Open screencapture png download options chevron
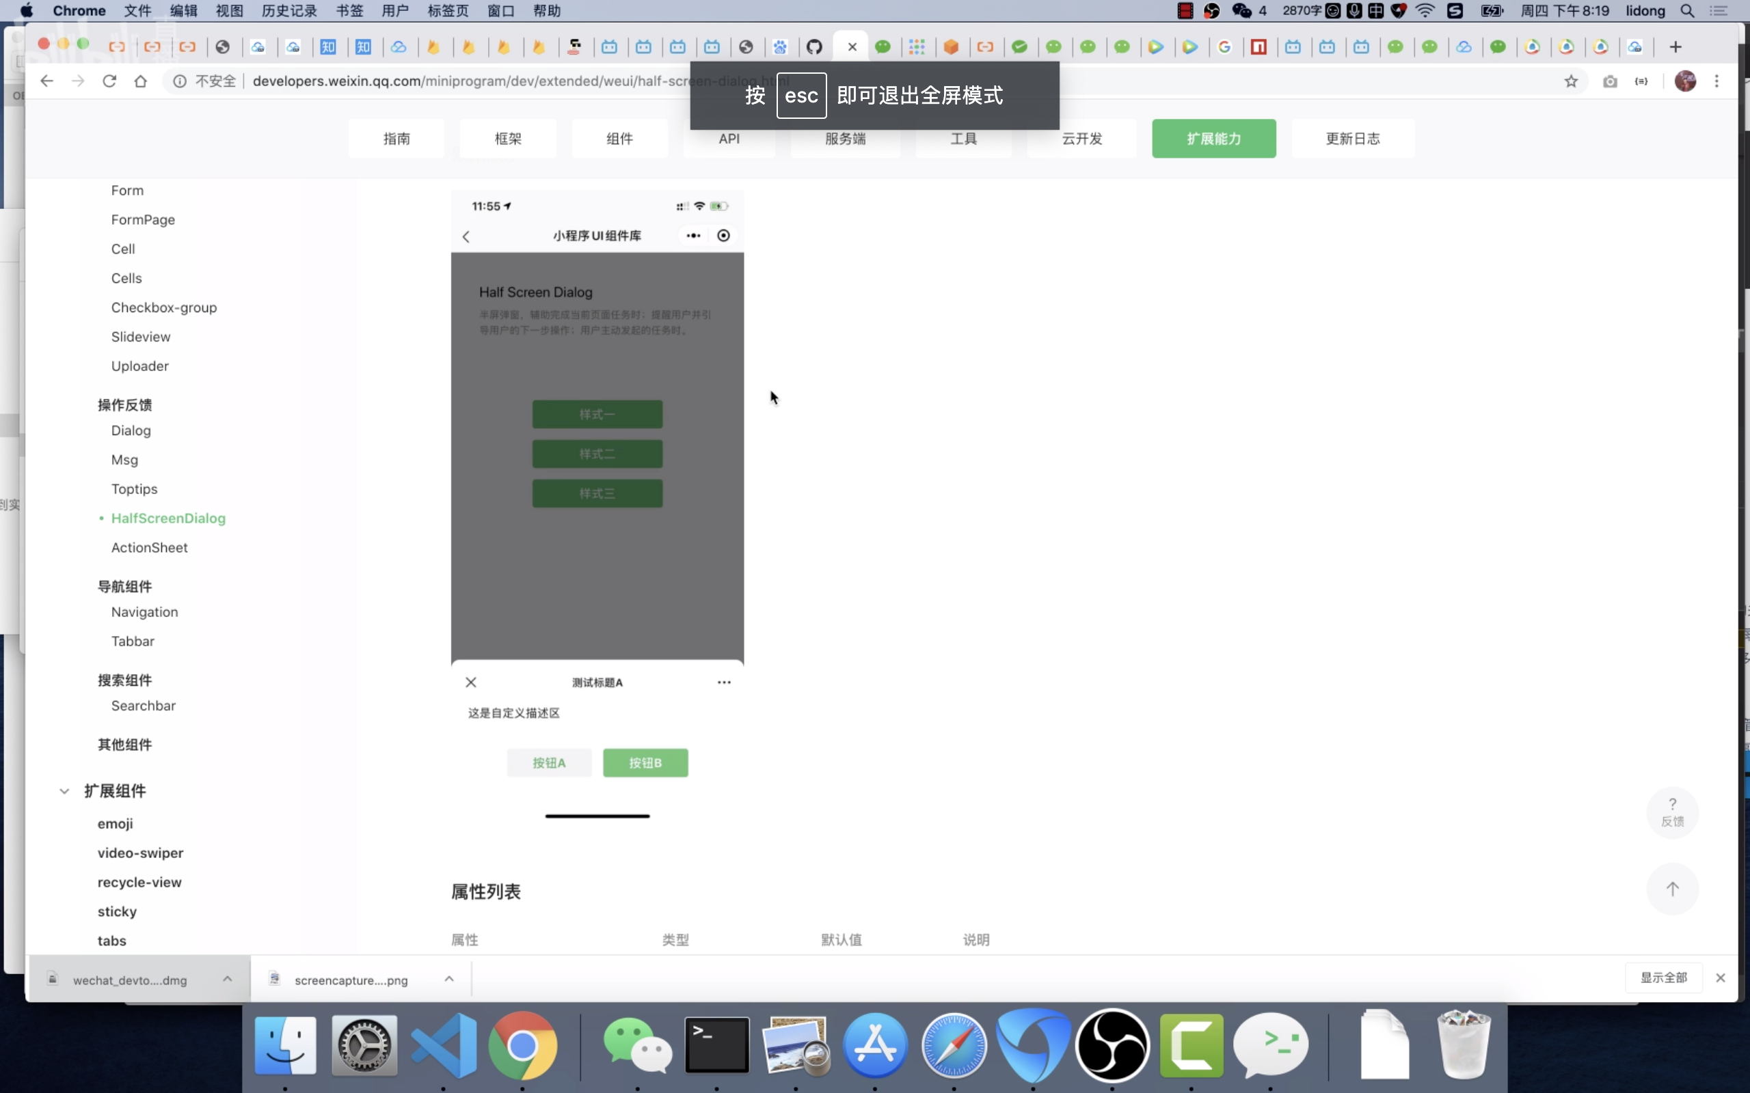The image size is (1750, 1093). pyautogui.click(x=449, y=979)
